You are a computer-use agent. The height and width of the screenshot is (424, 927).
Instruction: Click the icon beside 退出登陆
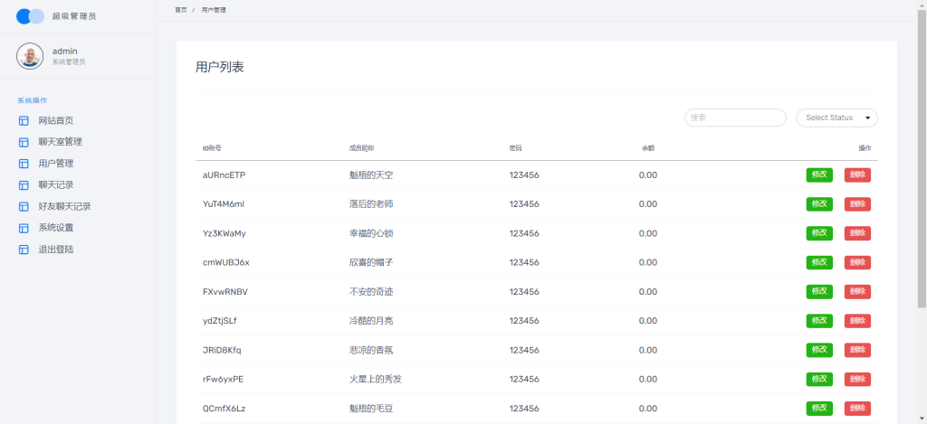click(x=24, y=249)
